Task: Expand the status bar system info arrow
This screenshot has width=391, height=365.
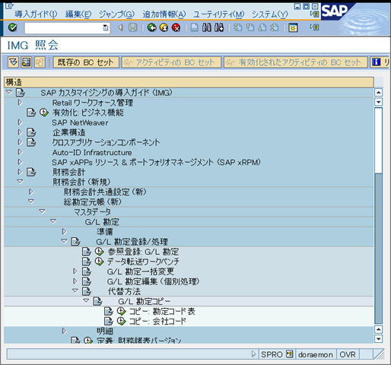Action: coord(253,354)
